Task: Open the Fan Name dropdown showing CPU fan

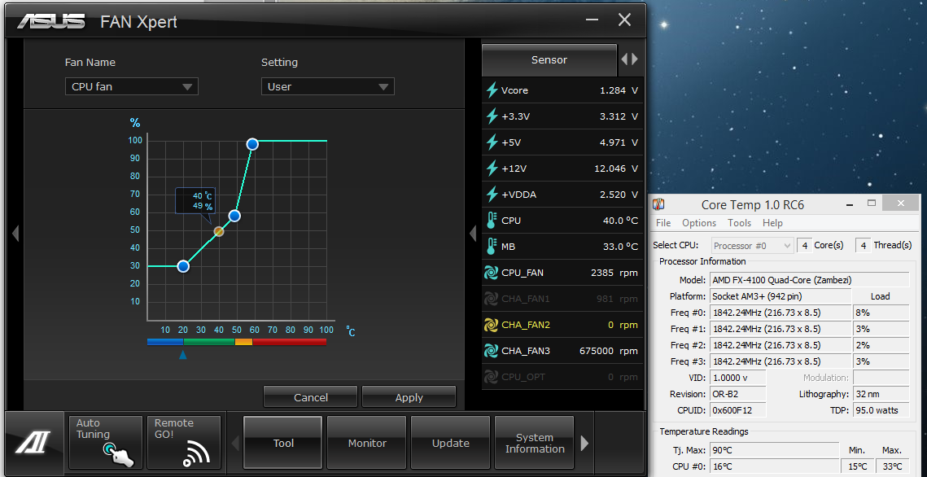Action: coord(131,87)
